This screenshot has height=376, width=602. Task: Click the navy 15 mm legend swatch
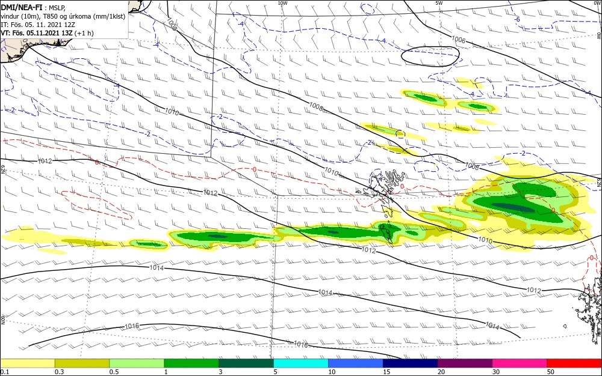click(x=411, y=363)
